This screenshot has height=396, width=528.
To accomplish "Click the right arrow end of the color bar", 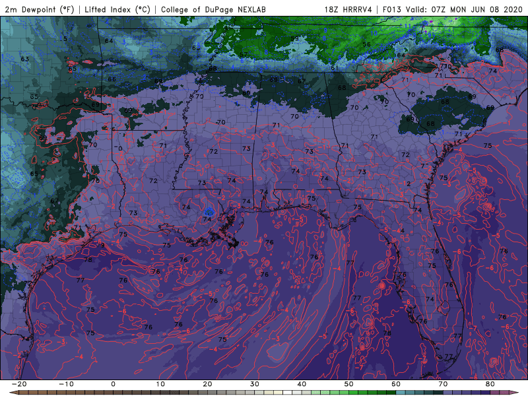I will pyautogui.click(x=514, y=393).
